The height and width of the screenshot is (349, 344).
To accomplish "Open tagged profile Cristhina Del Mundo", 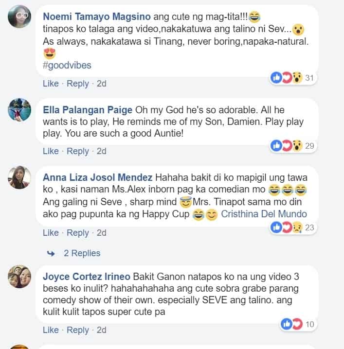I will (x=264, y=214).
